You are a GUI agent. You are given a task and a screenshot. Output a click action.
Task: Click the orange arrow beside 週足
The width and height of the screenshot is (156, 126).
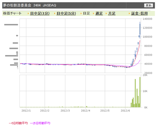pos(94,14)
